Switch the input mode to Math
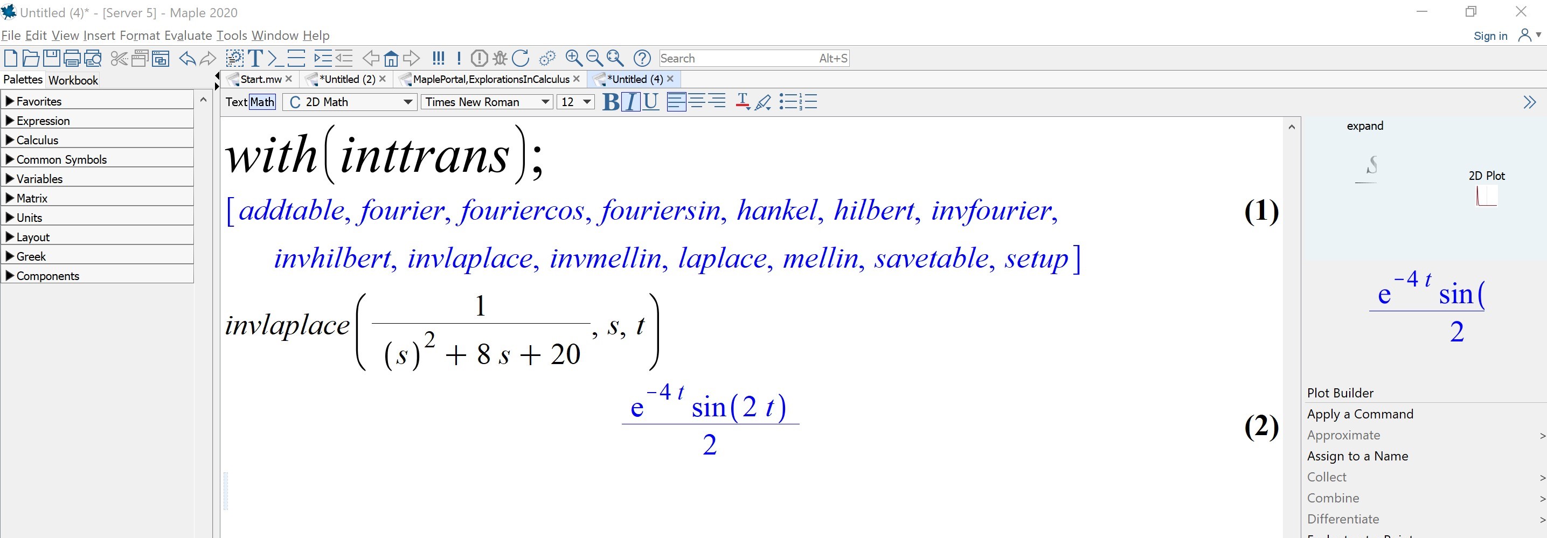 pos(262,102)
